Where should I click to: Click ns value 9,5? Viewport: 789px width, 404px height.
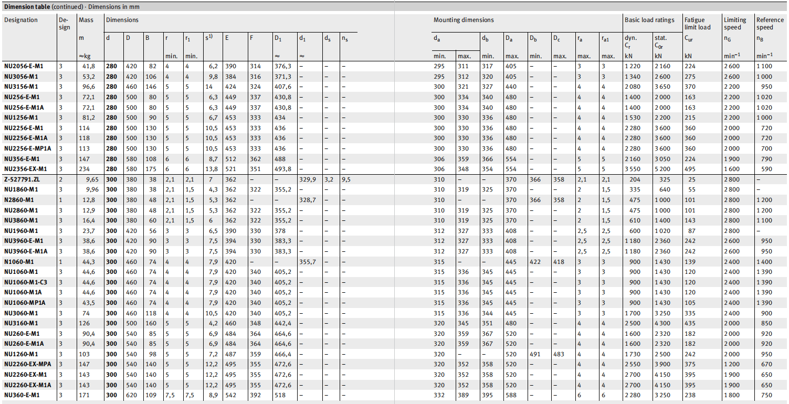tap(345, 179)
